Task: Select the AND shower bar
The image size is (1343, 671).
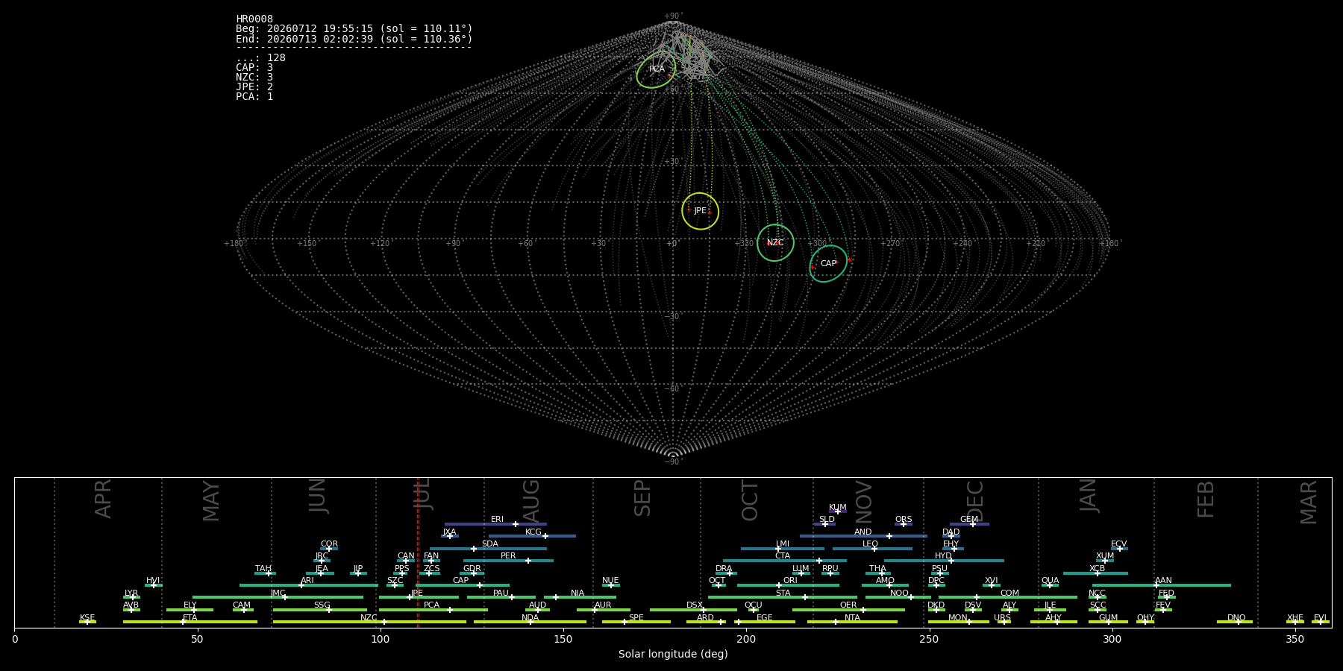Action: pos(863,536)
